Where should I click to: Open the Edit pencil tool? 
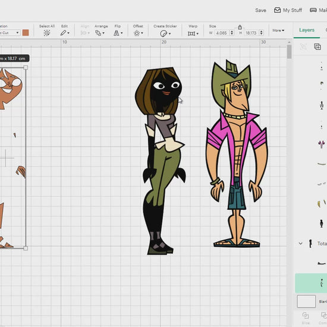(63, 33)
